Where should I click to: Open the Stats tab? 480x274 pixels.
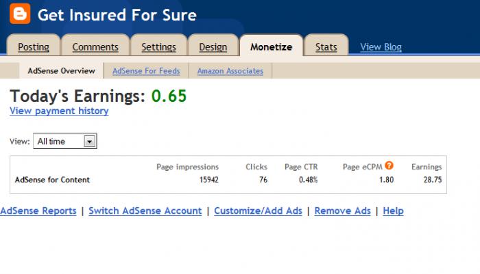point(326,46)
